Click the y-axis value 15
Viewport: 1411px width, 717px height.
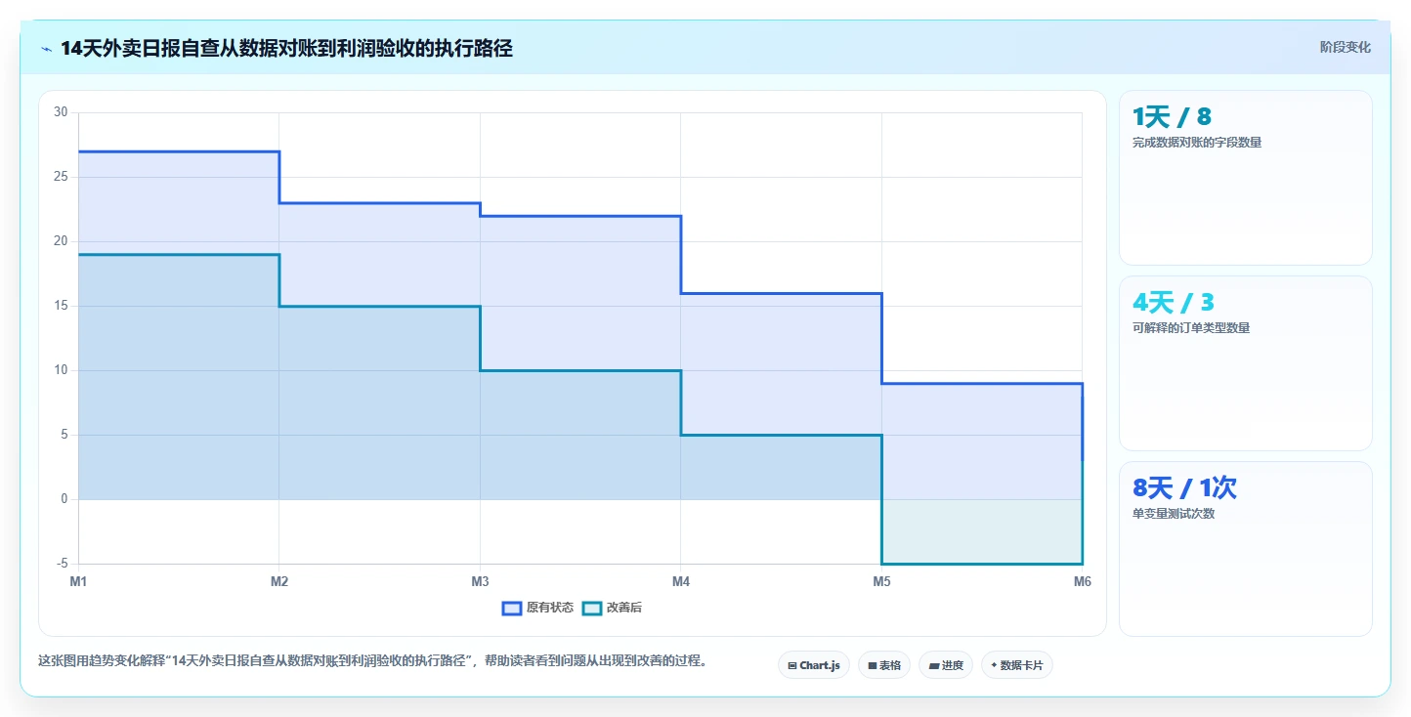pos(61,306)
